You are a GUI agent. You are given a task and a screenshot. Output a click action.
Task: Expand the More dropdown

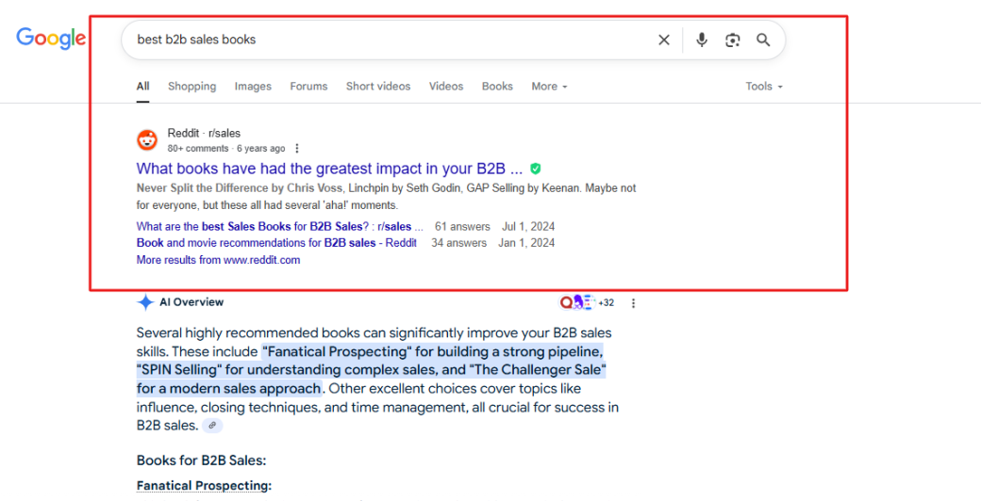549,87
